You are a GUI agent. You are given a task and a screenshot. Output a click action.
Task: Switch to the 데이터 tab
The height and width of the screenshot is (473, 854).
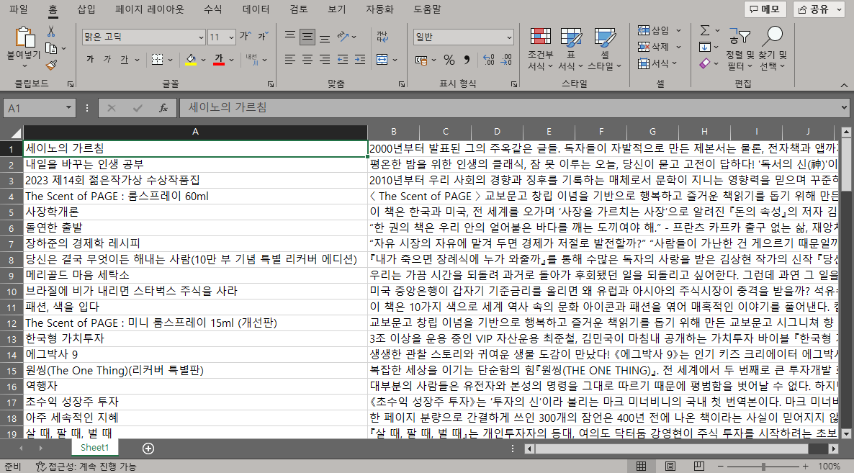point(256,9)
